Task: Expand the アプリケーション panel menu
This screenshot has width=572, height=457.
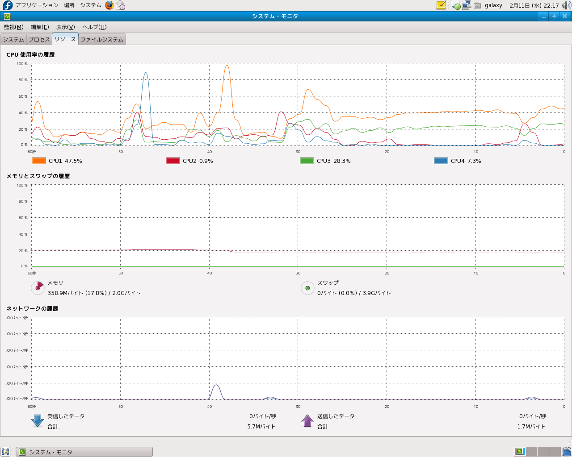Action: coord(37,5)
